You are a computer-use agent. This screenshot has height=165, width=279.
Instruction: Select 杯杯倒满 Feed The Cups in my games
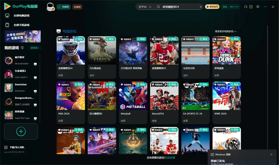[x=21, y=115]
